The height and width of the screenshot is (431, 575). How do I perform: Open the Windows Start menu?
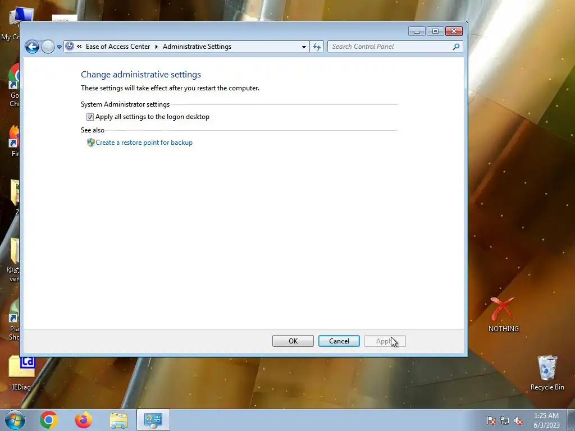click(x=15, y=420)
